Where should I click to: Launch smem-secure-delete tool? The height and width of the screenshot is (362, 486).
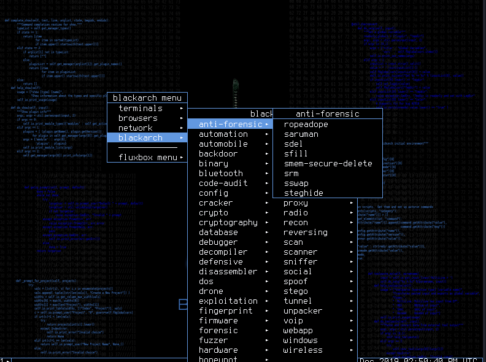328,164
